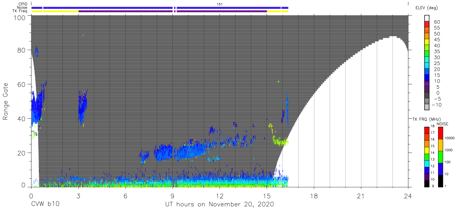Click frequency legend value 16
This screenshot has width=459, height=212.
point(433,139)
